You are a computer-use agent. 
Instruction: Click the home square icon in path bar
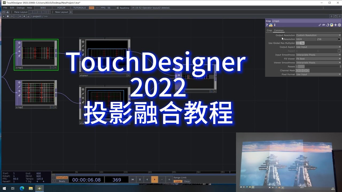[8, 16]
